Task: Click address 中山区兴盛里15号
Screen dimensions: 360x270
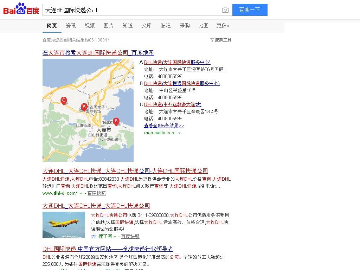Action: pyautogui.click(x=178, y=90)
